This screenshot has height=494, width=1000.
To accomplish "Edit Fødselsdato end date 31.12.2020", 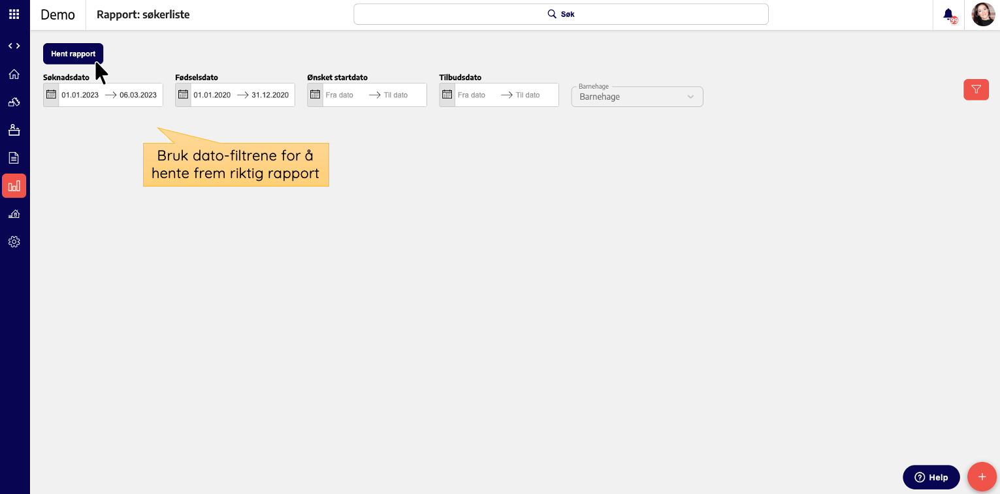I will (270, 95).
